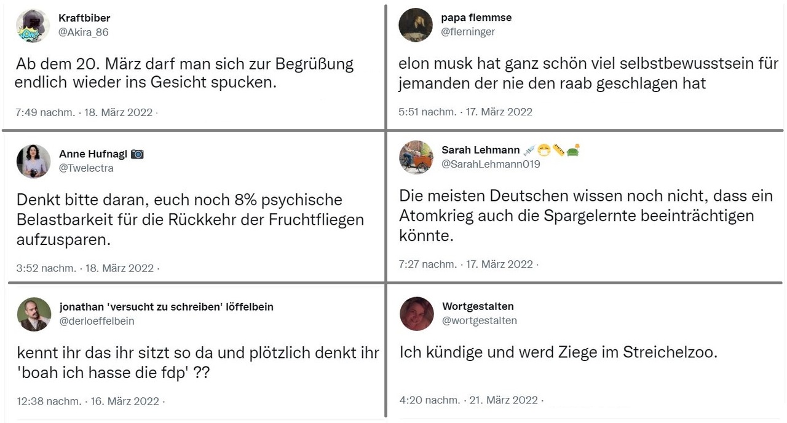Open Kraftbiber's profile avatar
The height and width of the screenshot is (423, 787).
tap(33, 25)
